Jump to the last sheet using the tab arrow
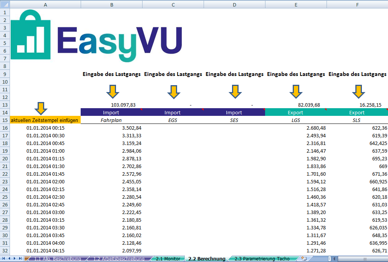Screen dimensions: 388x262 click(20, 259)
